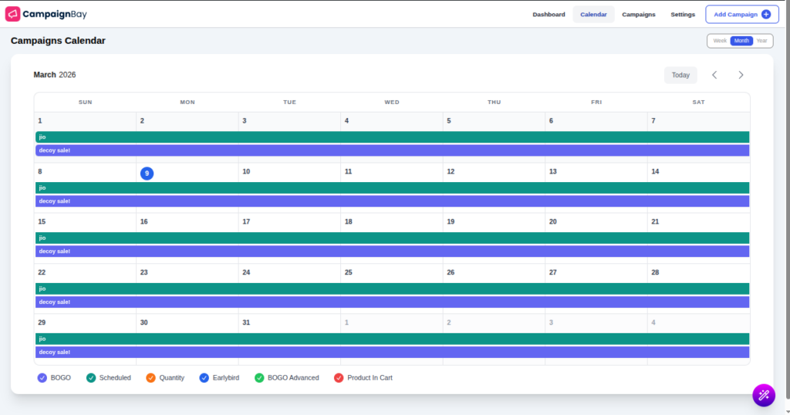Switch calendar to Year view
Viewport: 790px width, 415px height.
click(x=761, y=41)
